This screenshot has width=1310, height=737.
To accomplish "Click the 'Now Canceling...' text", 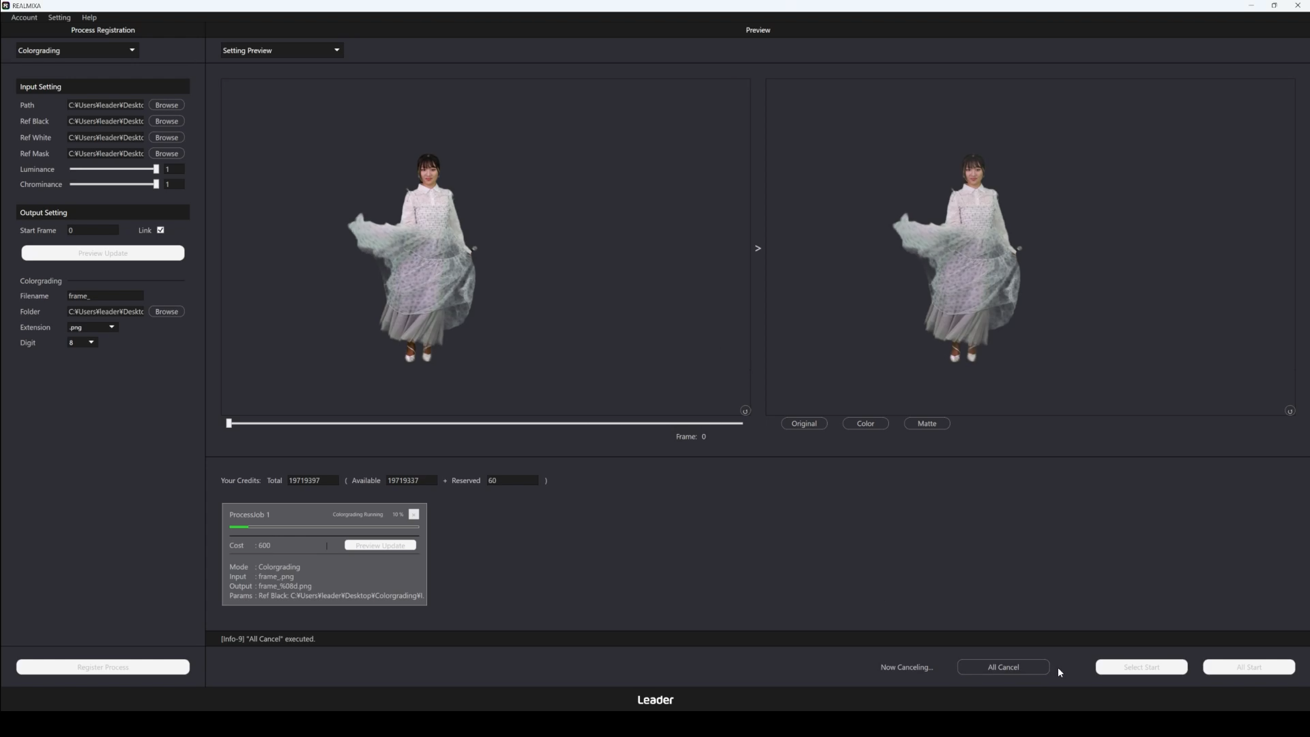I will coord(907,667).
